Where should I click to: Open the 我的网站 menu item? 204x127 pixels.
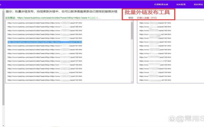point(198,4)
